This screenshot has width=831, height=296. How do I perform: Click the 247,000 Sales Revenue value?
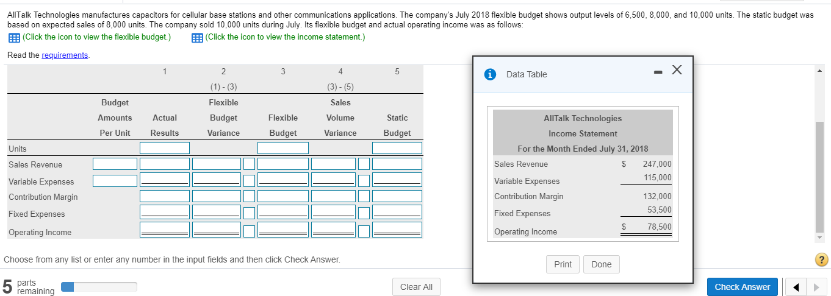coord(657,164)
